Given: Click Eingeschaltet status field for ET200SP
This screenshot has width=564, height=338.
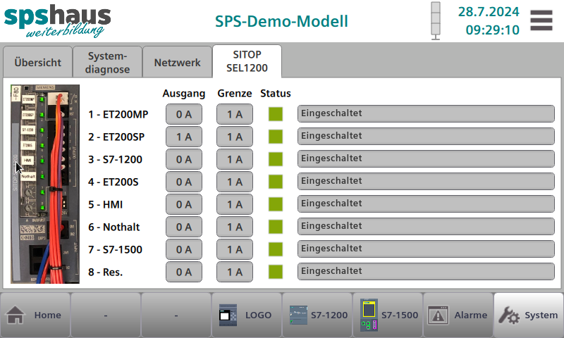Looking at the screenshot, I should pyautogui.click(x=426, y=137).
